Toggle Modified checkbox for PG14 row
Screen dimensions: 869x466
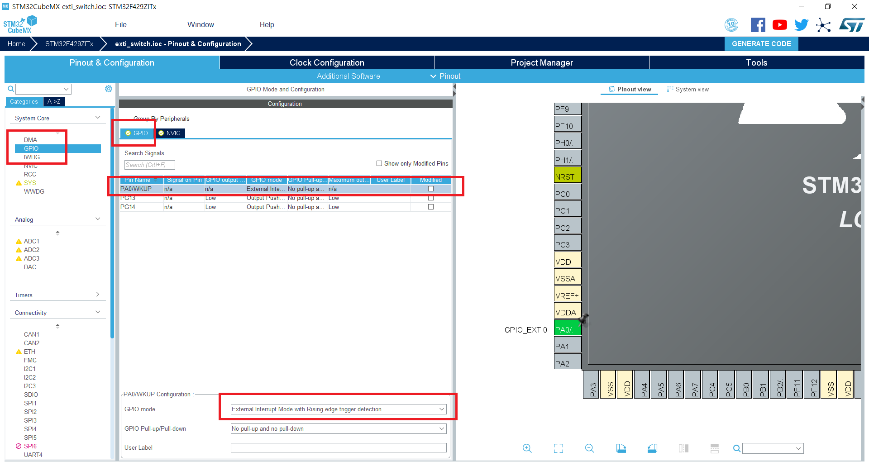(431, 207)
